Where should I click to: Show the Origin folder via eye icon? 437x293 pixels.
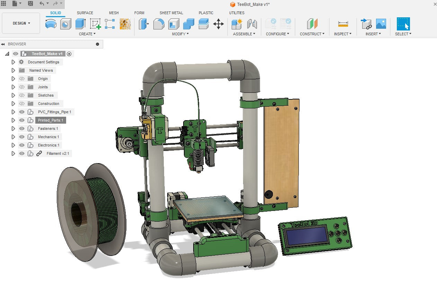pyautogui.click(x=22, y=79)
